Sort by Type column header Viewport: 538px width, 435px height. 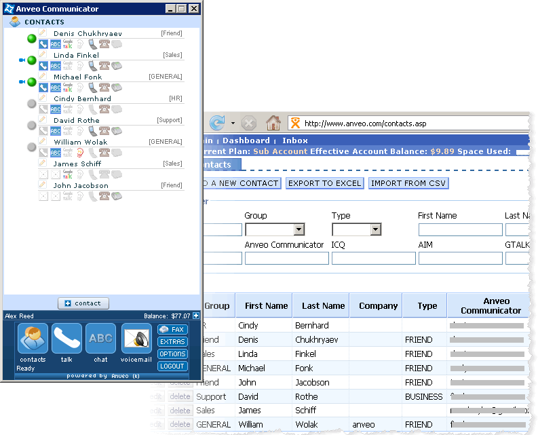click(x=425, y=305)
